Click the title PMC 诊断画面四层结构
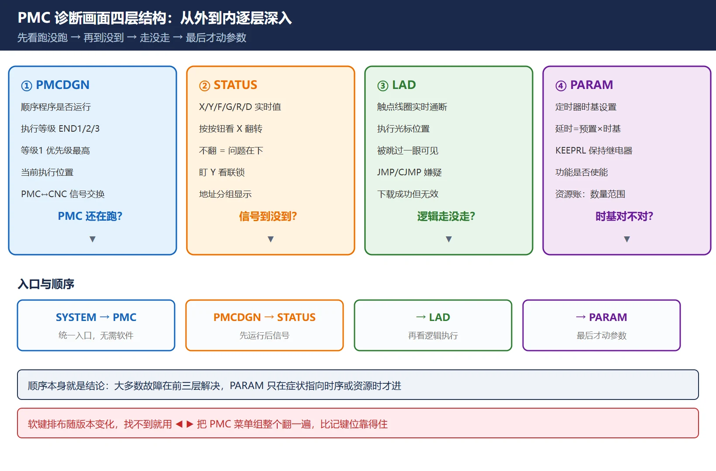Screen dimensions: 716x471 tap(155, 18)
